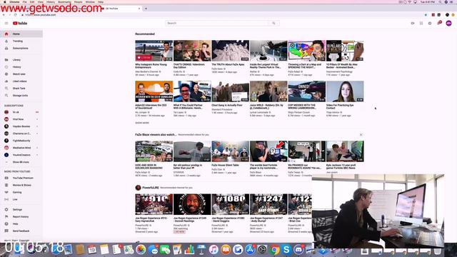457x257 pixels.
Task: Open the YouTube apps grid
Action: 421,23
